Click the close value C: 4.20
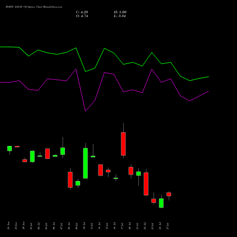Screen dimensions: 237x237 click(x=82, y=12)
